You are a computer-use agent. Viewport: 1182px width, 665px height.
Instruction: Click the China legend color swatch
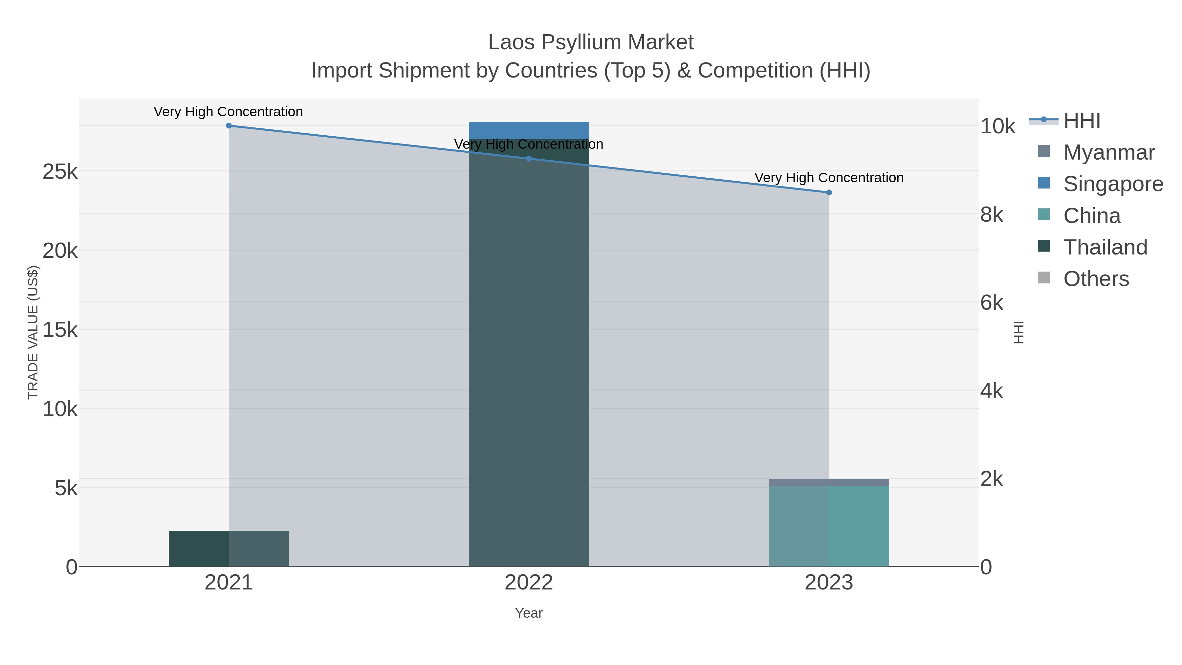(x=1043, y=214)
